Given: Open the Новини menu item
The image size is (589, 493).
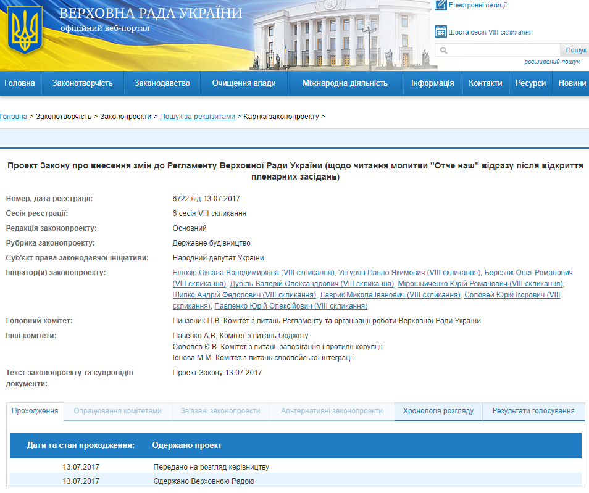Looking at the screenshot, I should [x=572, y=83].
